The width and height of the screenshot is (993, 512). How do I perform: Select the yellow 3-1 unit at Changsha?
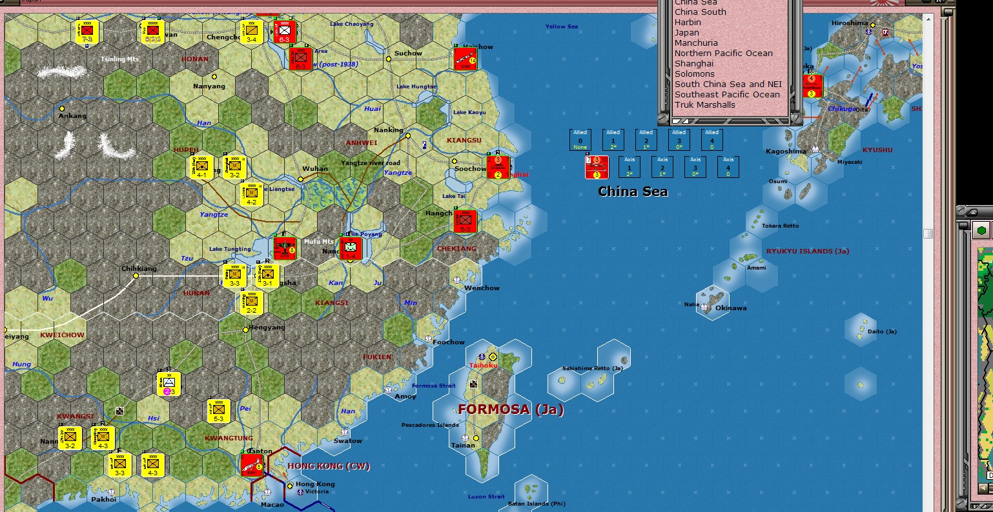[x=267, y=275]
